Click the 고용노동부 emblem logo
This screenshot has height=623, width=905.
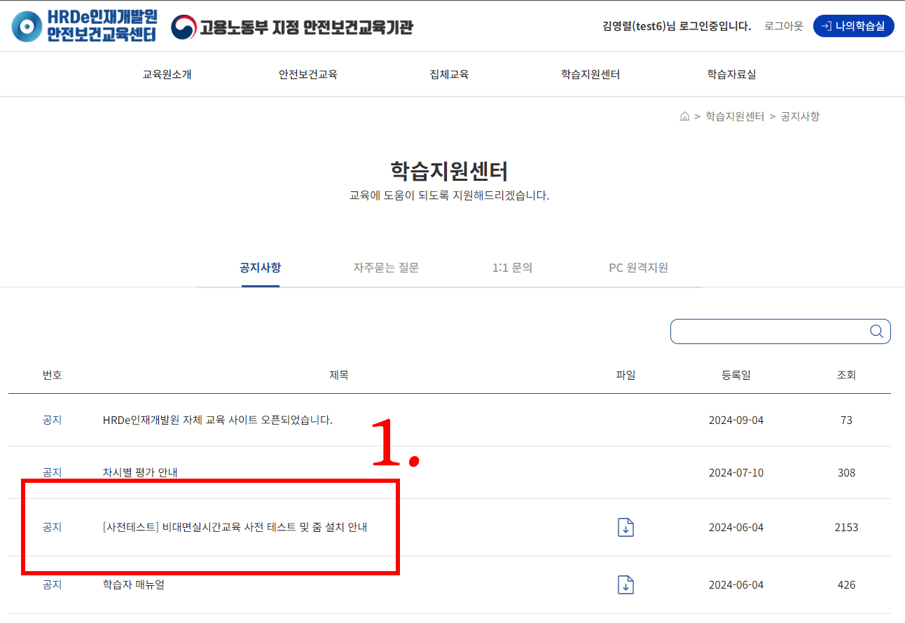(184, 27)
